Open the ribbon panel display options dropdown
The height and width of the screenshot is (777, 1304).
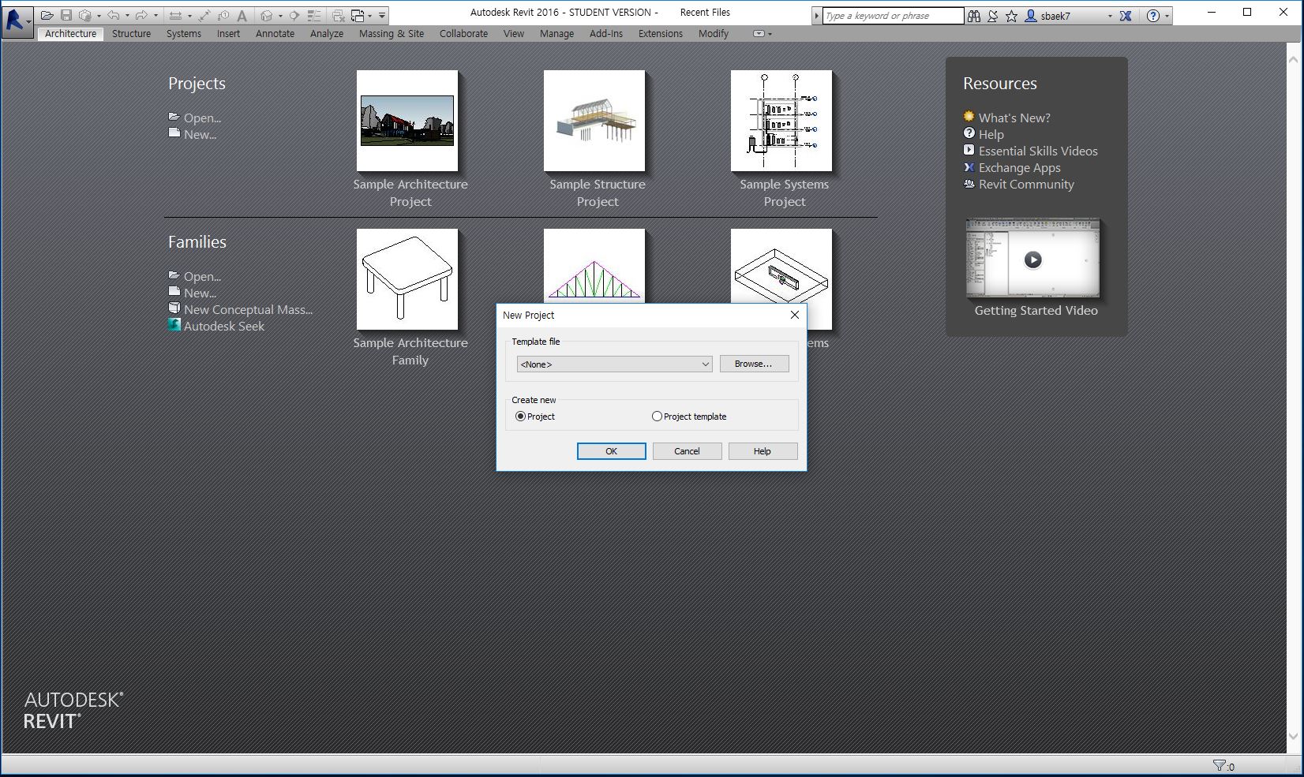point(762,34)
